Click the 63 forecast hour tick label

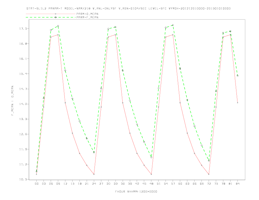tap(187, 184)
